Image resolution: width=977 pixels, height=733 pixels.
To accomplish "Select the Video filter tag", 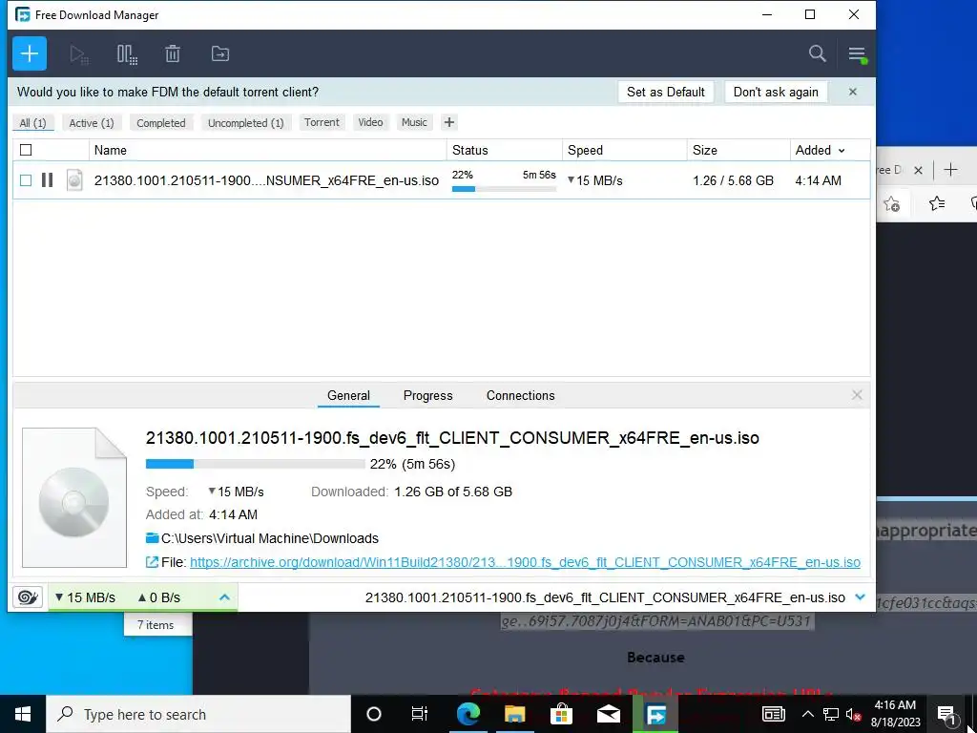I will [x=371, y=122].
